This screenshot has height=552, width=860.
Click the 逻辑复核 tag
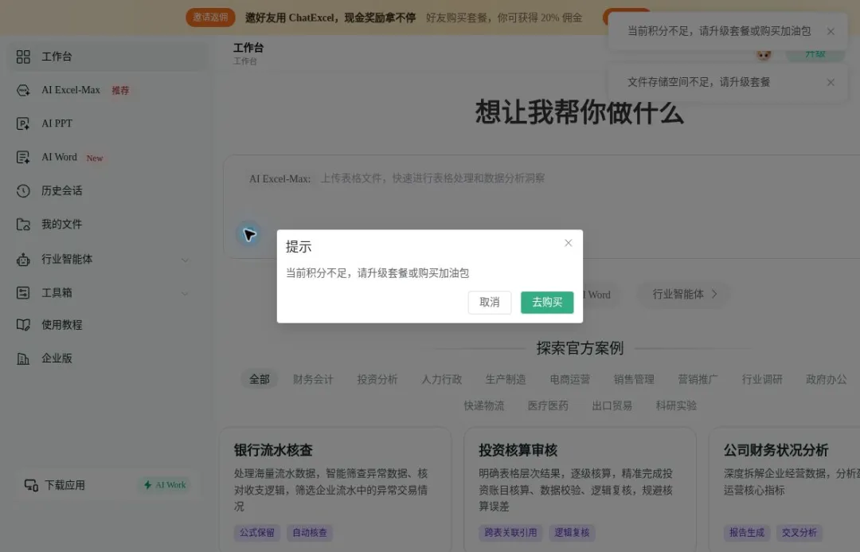click(572, 532)
